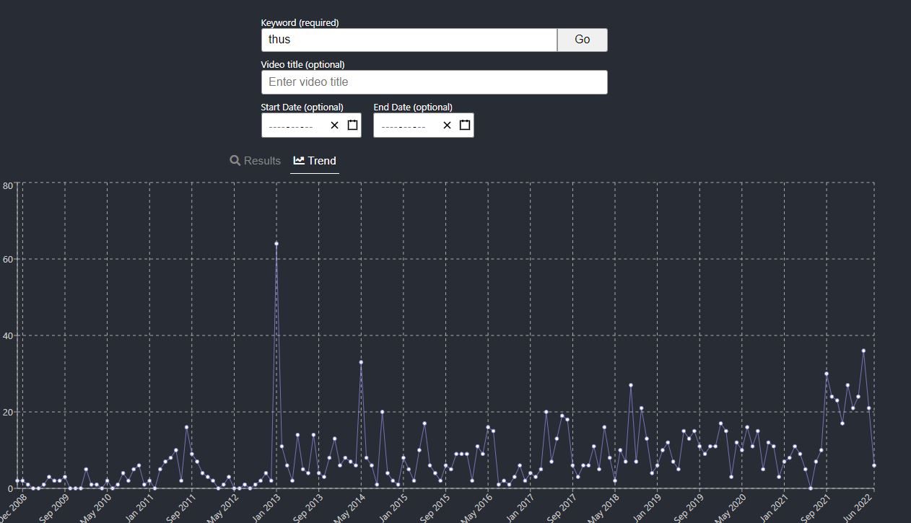
Task: Click the highest data point just before Jun 2022
Action: pos(863,351)
